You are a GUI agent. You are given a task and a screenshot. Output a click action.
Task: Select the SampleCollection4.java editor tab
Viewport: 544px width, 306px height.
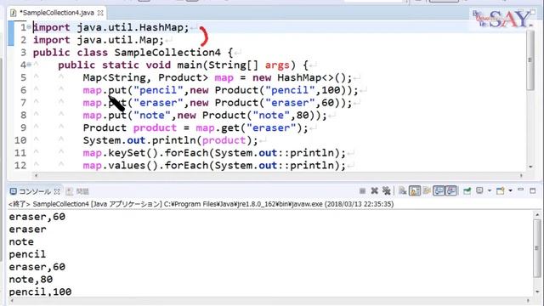click(x=57, y=13)
